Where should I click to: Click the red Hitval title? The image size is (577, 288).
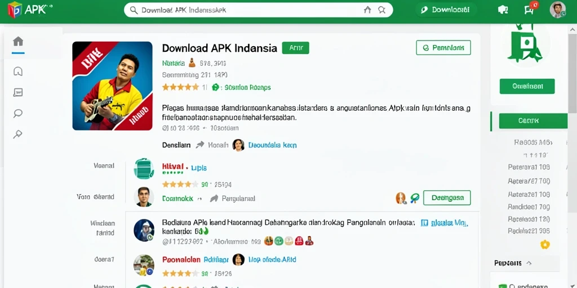pos(172,167)
